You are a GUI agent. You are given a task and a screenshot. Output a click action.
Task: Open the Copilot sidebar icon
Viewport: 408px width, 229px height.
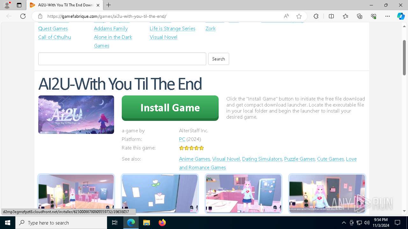click(401, 16)
